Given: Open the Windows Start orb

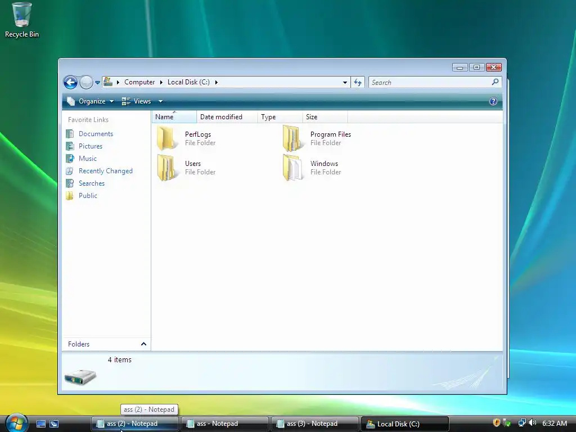Looking at the screenshot, I should pyautogui.click(x=16, y=422).
